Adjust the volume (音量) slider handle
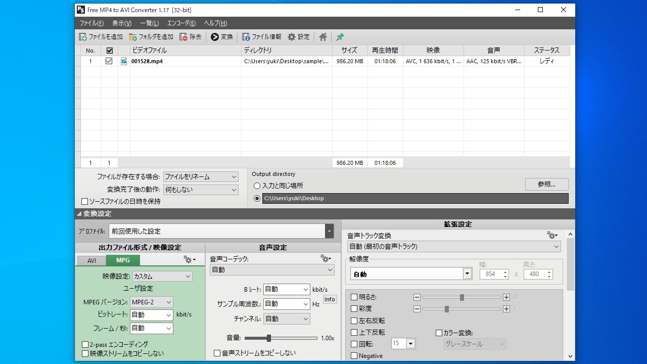 (x=269, y=338)
